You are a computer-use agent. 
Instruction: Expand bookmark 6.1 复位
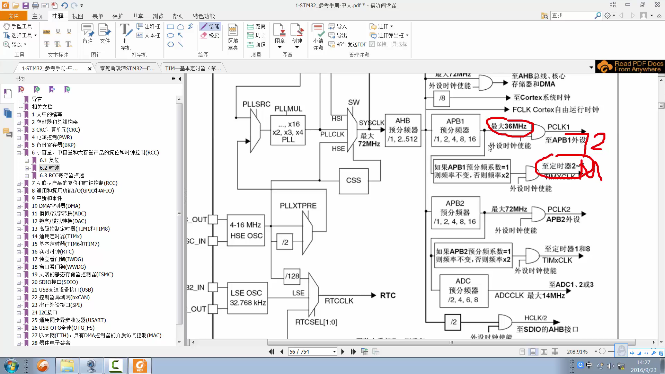[27, 160]
